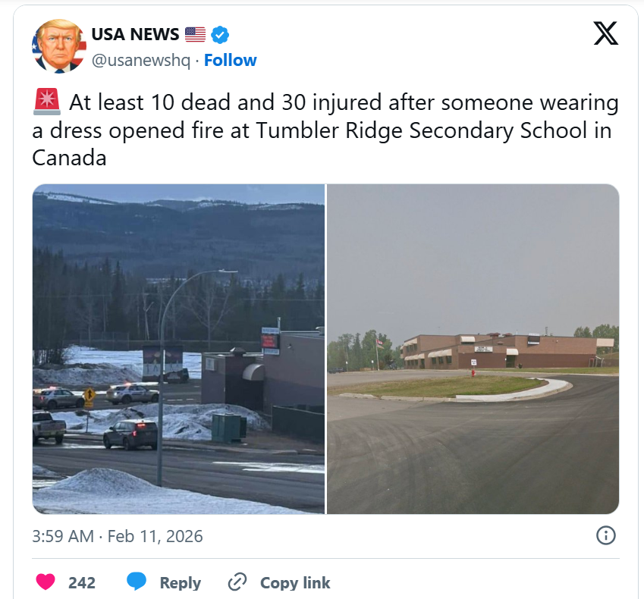Open the tweet info circle icon
This screenshot has height=599, width=644.
pyautogui.click(x=606, y=535)
